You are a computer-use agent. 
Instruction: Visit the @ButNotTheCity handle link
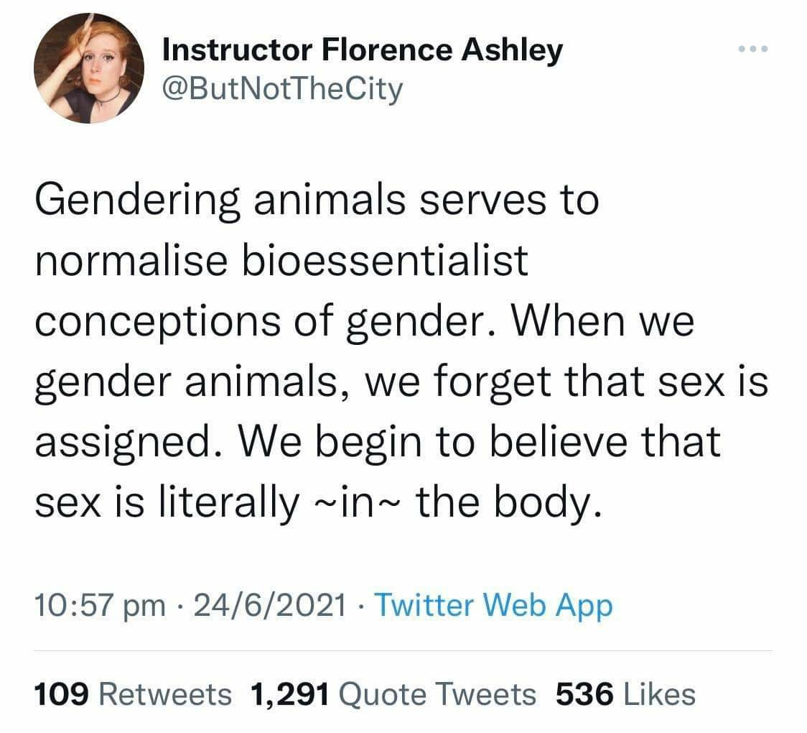(283, 89)
